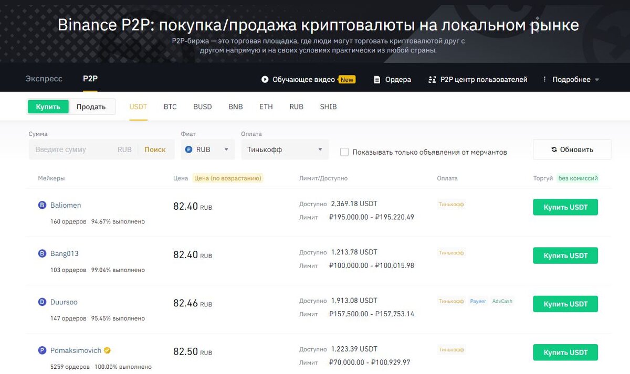Screen dimensions: 630x374
Task: Select the BNB crypto tab
Action: (x=236, y=106)
